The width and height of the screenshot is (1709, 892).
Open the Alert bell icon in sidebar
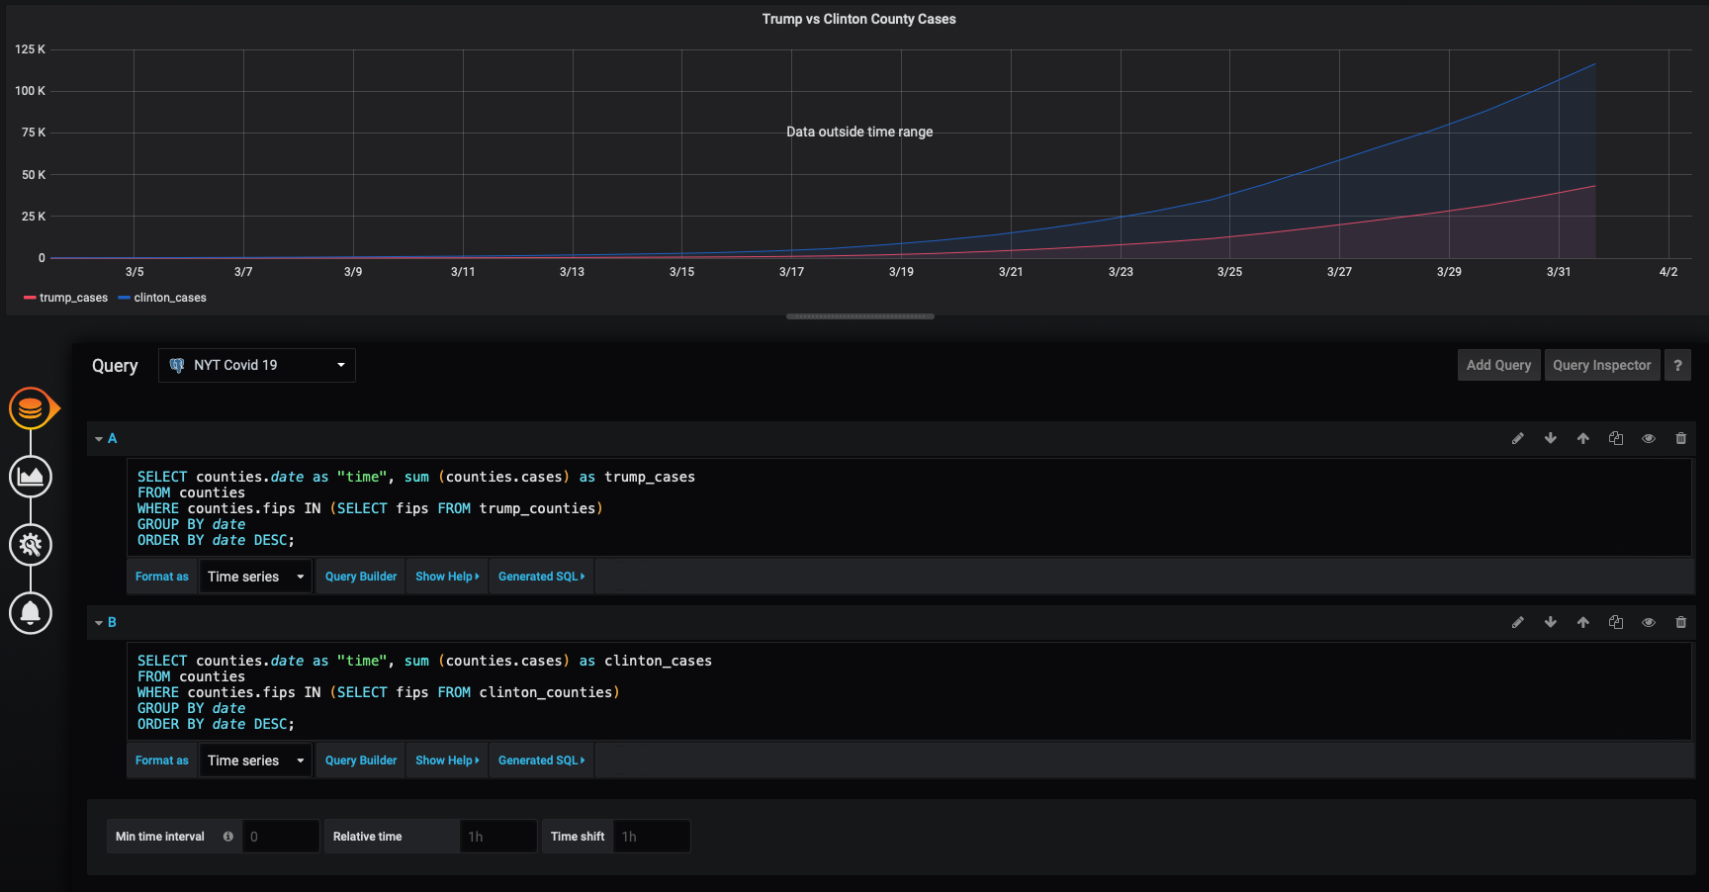31,613
